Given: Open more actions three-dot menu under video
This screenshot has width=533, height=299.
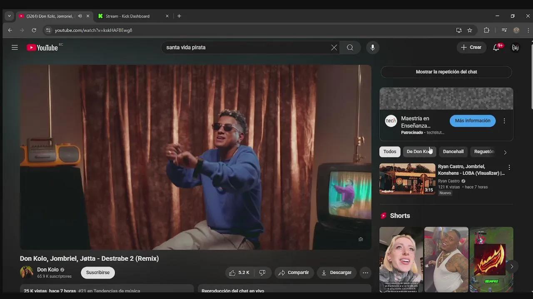Looking at the screenshot, I should (365, 272).
